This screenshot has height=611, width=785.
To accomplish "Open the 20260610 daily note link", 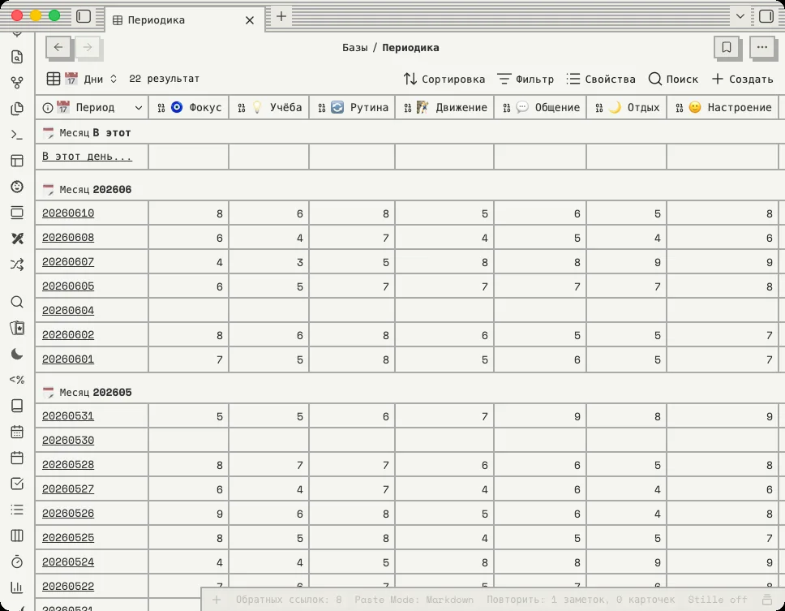I will click(x=68, y=213).
